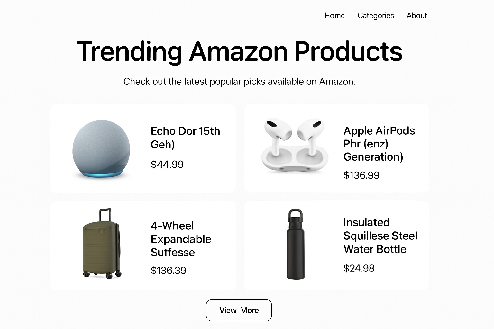Open the Home menu item

click(334, 15)
